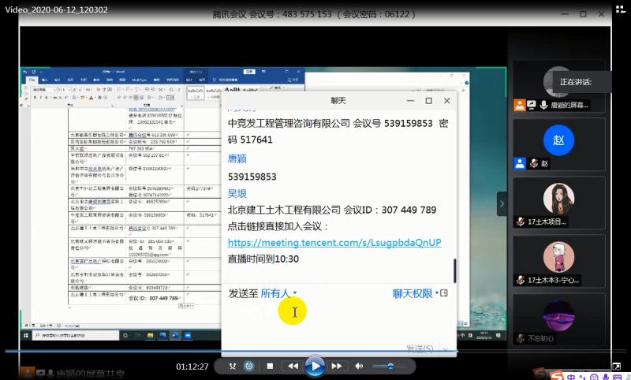The width and height of the screenshot is (631, 380).
Task: Select the 17土木项目 participant tile
Action: (x=559, y=203)
